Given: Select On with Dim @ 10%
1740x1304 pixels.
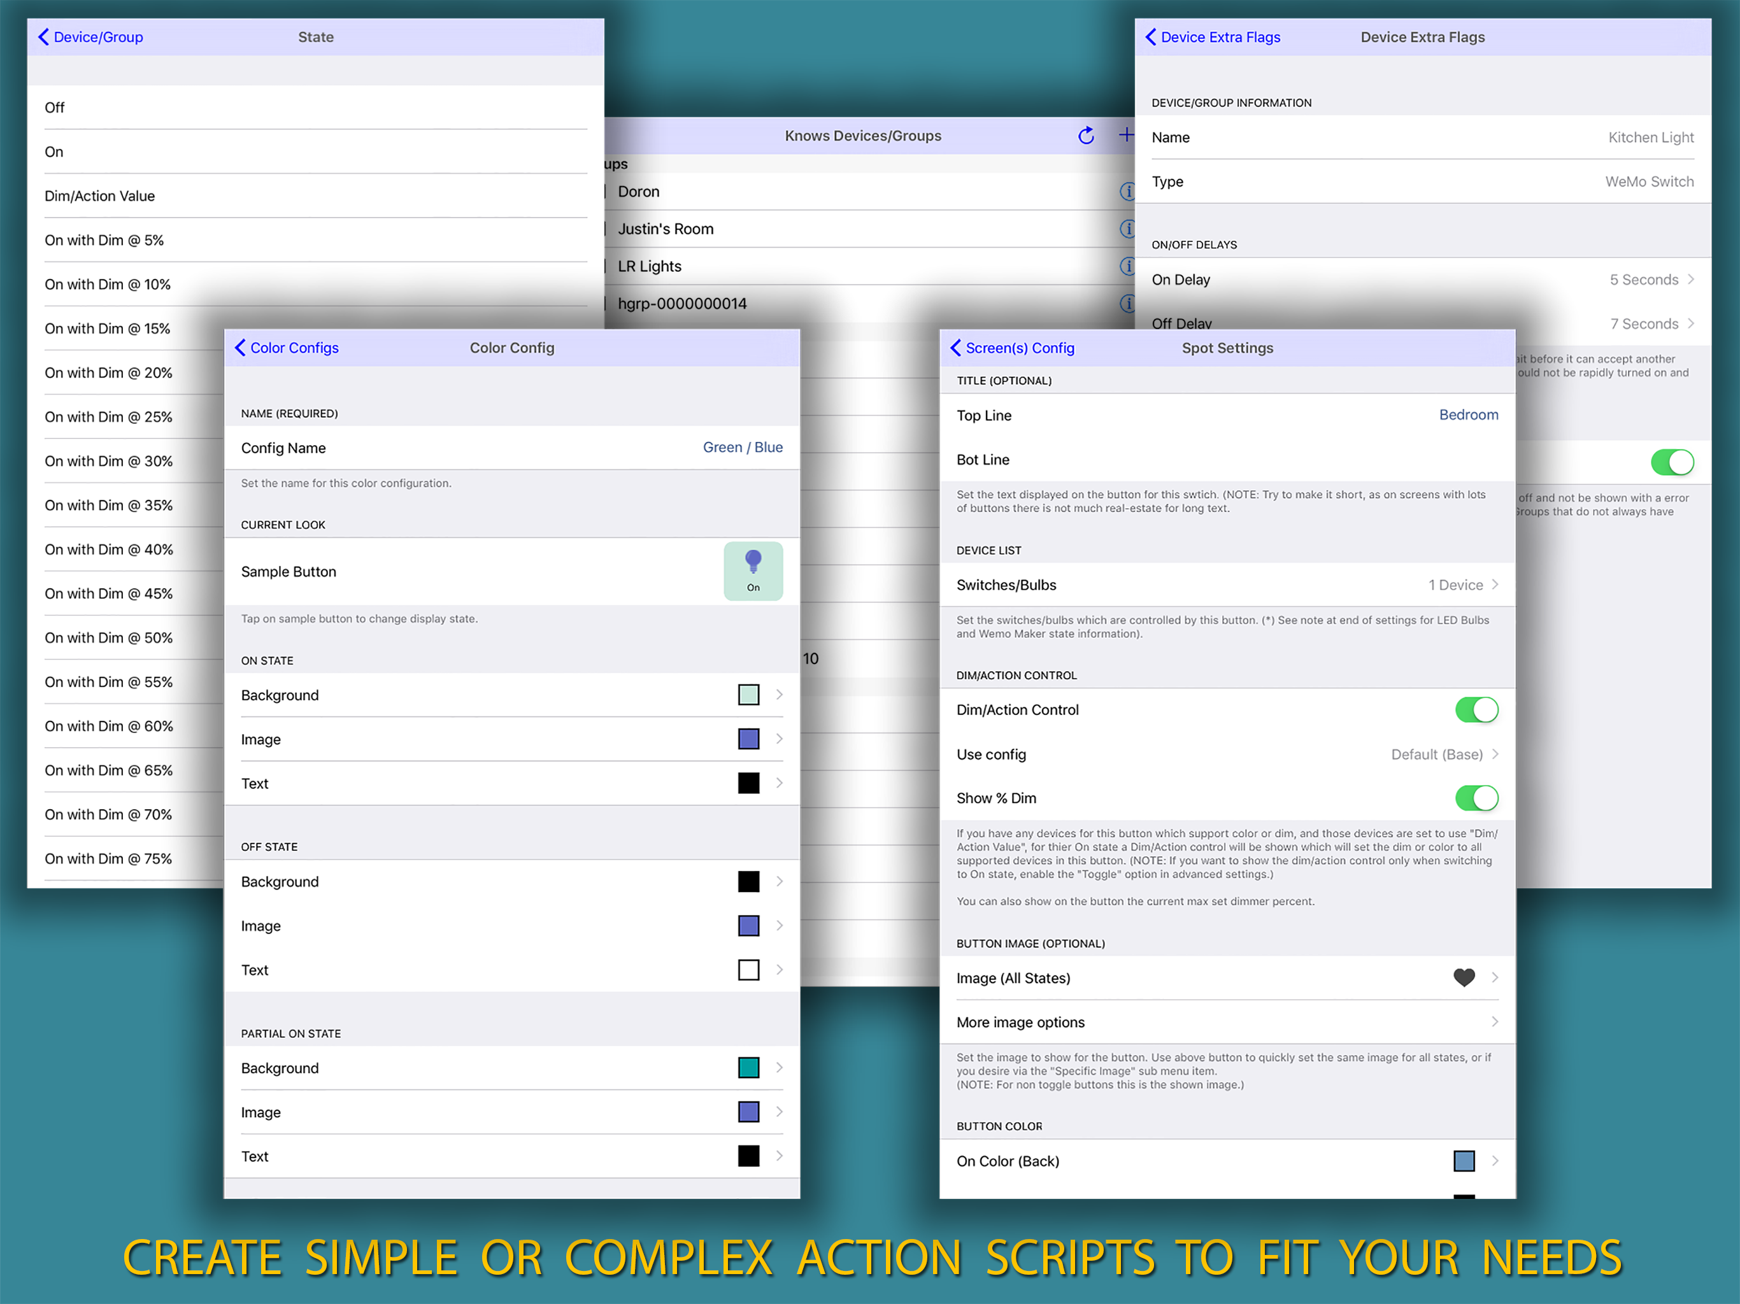Looking at the screenshot, I should click(315, 284).
